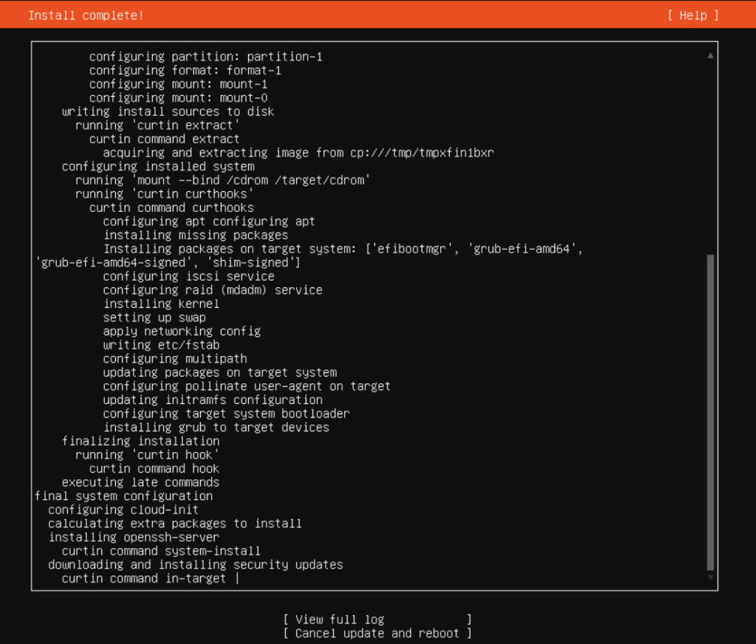
Task: Click 'installing grub to target devices' line
Action: click(216, 428)
